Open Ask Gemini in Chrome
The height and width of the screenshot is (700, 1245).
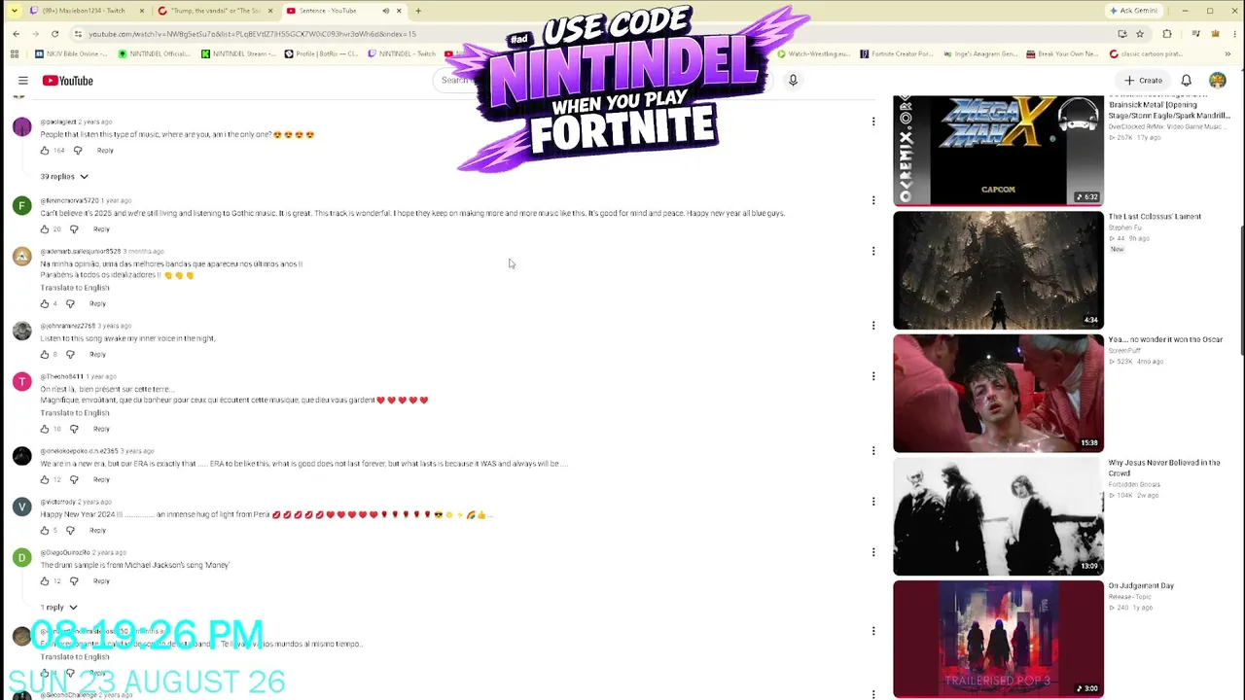coord(1134,11)
